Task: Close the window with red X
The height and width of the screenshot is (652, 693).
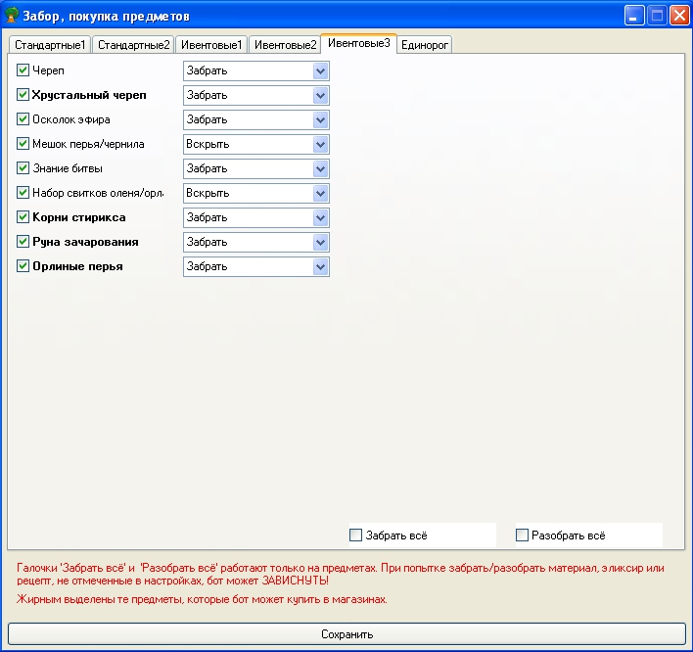Action: click(678, 16)
